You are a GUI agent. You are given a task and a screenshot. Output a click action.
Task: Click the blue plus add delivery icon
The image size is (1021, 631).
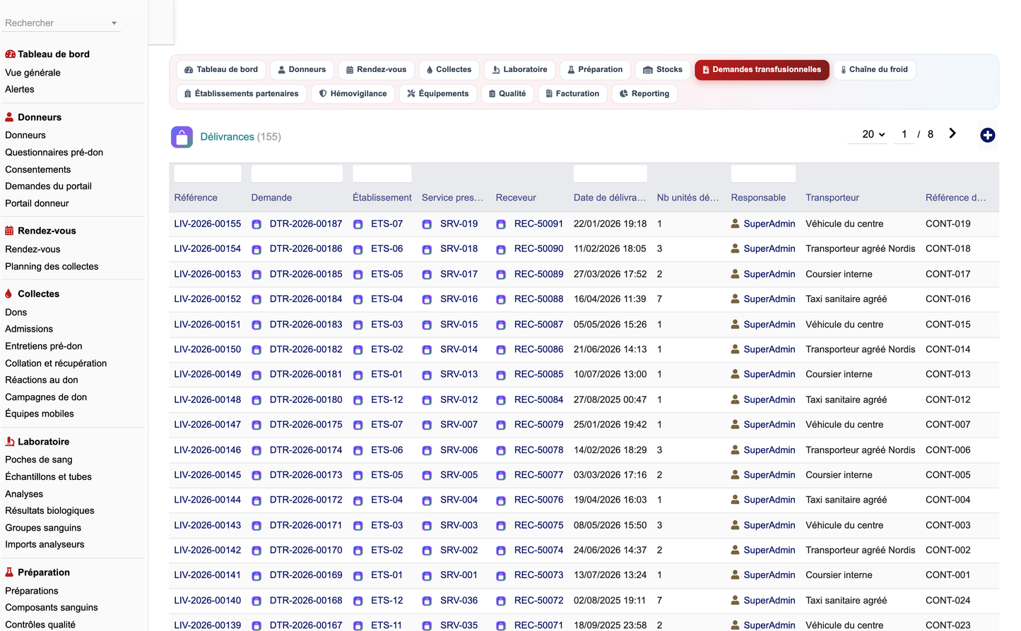coord(987,136)
